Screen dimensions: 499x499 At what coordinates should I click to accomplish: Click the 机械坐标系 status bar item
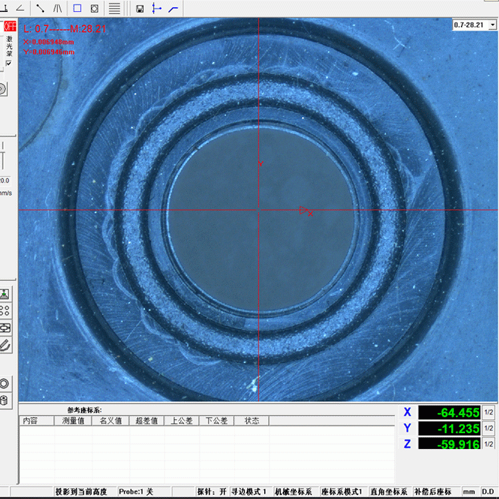(293, 492)
